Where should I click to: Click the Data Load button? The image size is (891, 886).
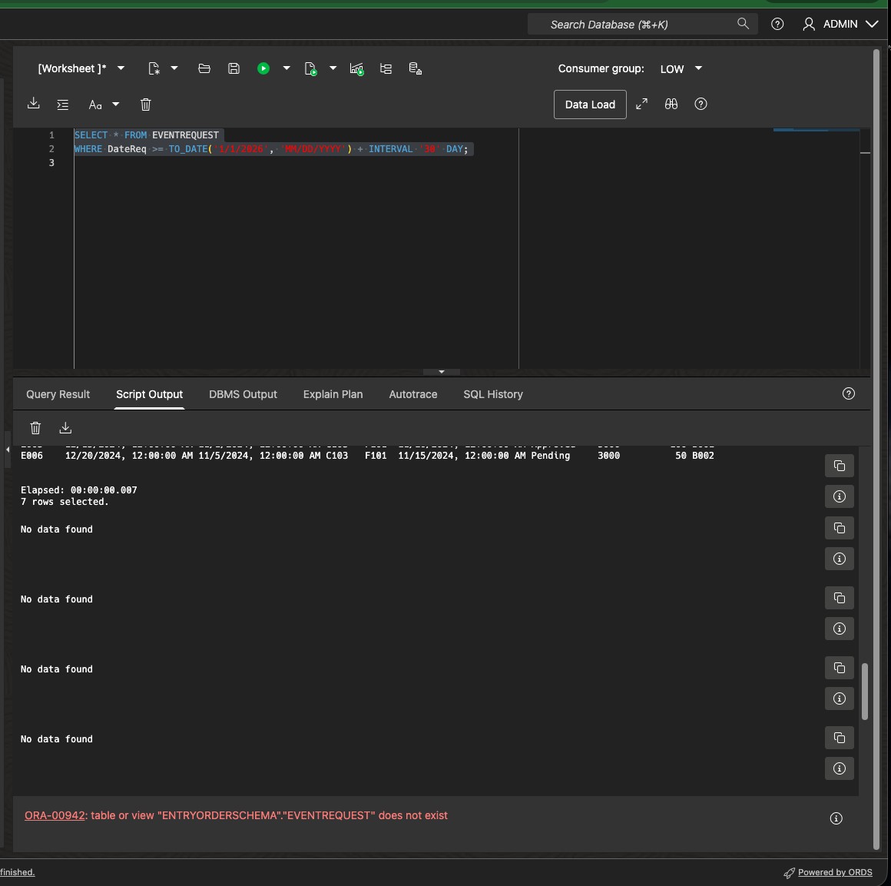point(590,105)
